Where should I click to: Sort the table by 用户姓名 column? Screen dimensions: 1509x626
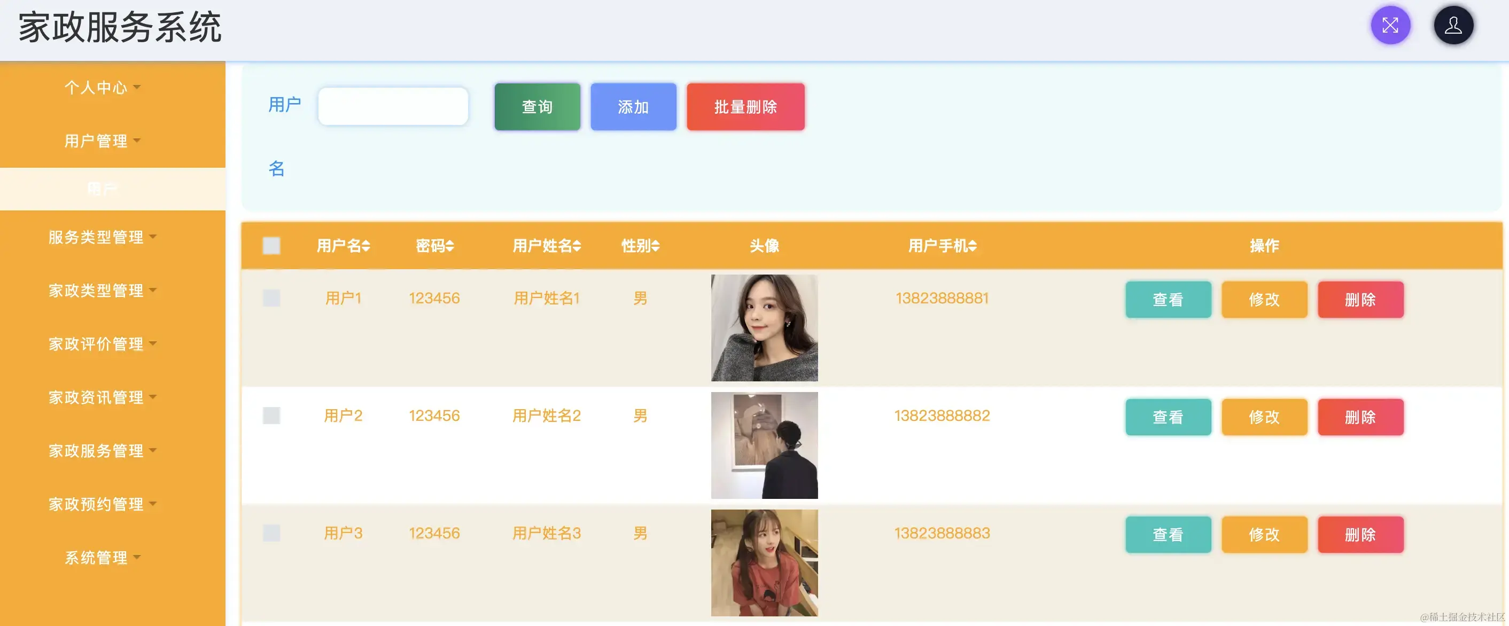[x=546, y=246]
